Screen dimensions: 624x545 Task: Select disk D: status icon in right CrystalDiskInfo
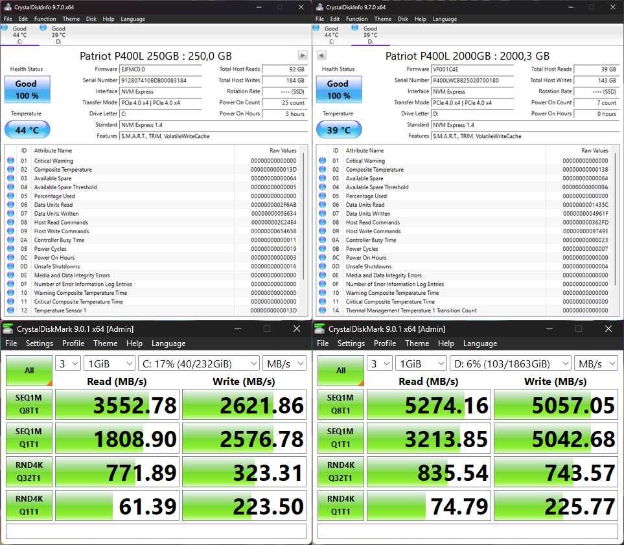[x=355, y=28]
